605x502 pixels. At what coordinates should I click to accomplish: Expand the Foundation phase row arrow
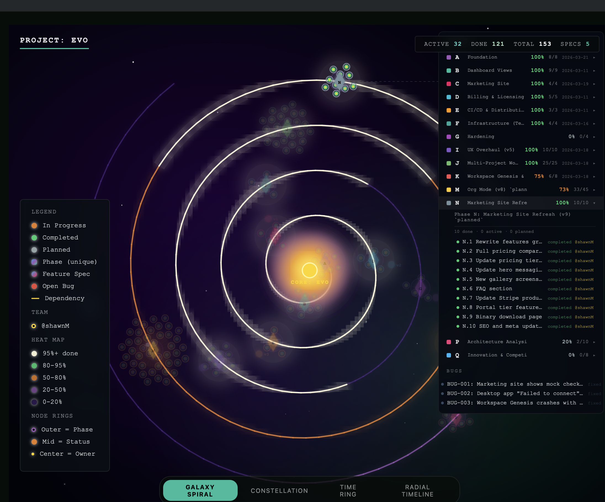(x=594, y=57)
